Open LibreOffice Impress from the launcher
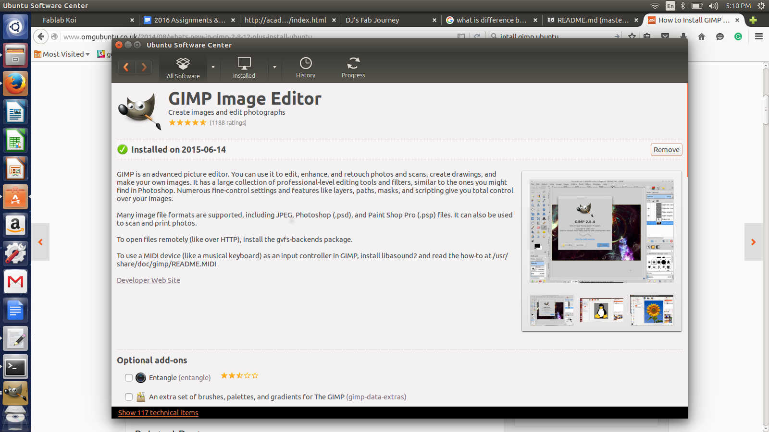 [x=15, y=168]
